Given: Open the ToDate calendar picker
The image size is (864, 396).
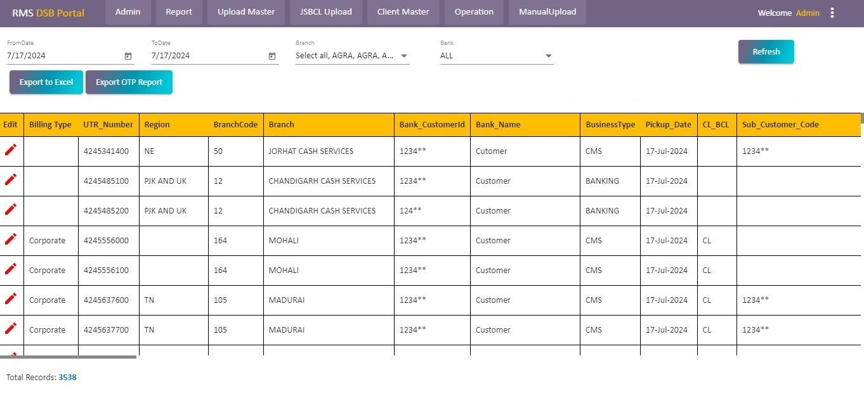Looking at the screenshot, I should point(272,56).
